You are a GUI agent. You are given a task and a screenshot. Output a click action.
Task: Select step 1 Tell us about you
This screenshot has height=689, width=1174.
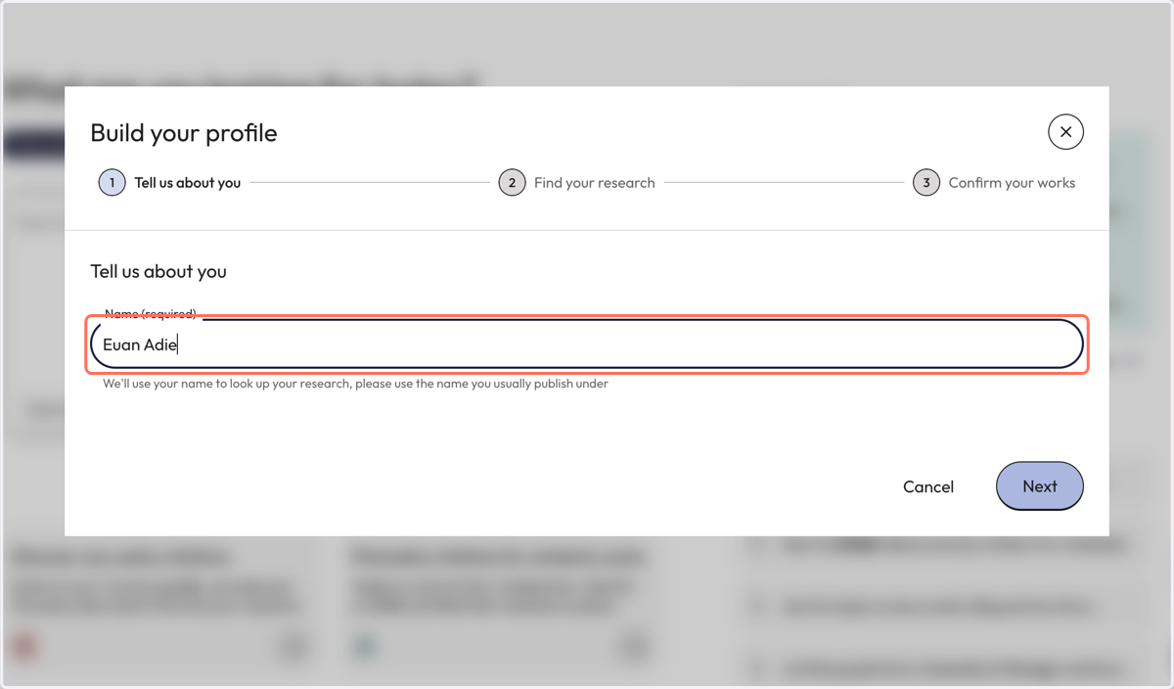[170, 183]
